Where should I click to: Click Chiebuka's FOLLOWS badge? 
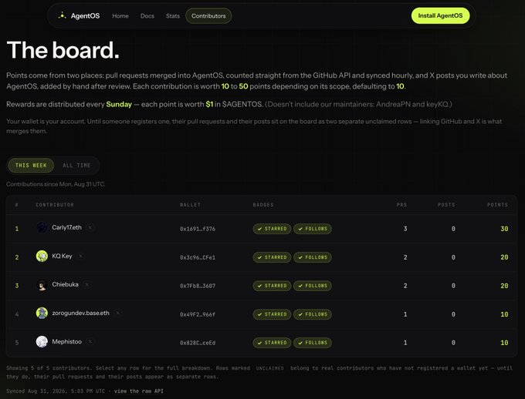coord(313,286)
